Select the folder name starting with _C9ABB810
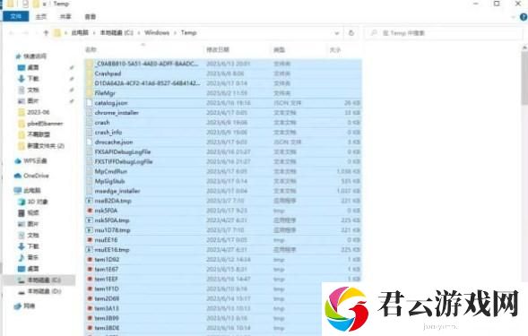This screenshot has width=528, height=336. [x=146, y=64]
